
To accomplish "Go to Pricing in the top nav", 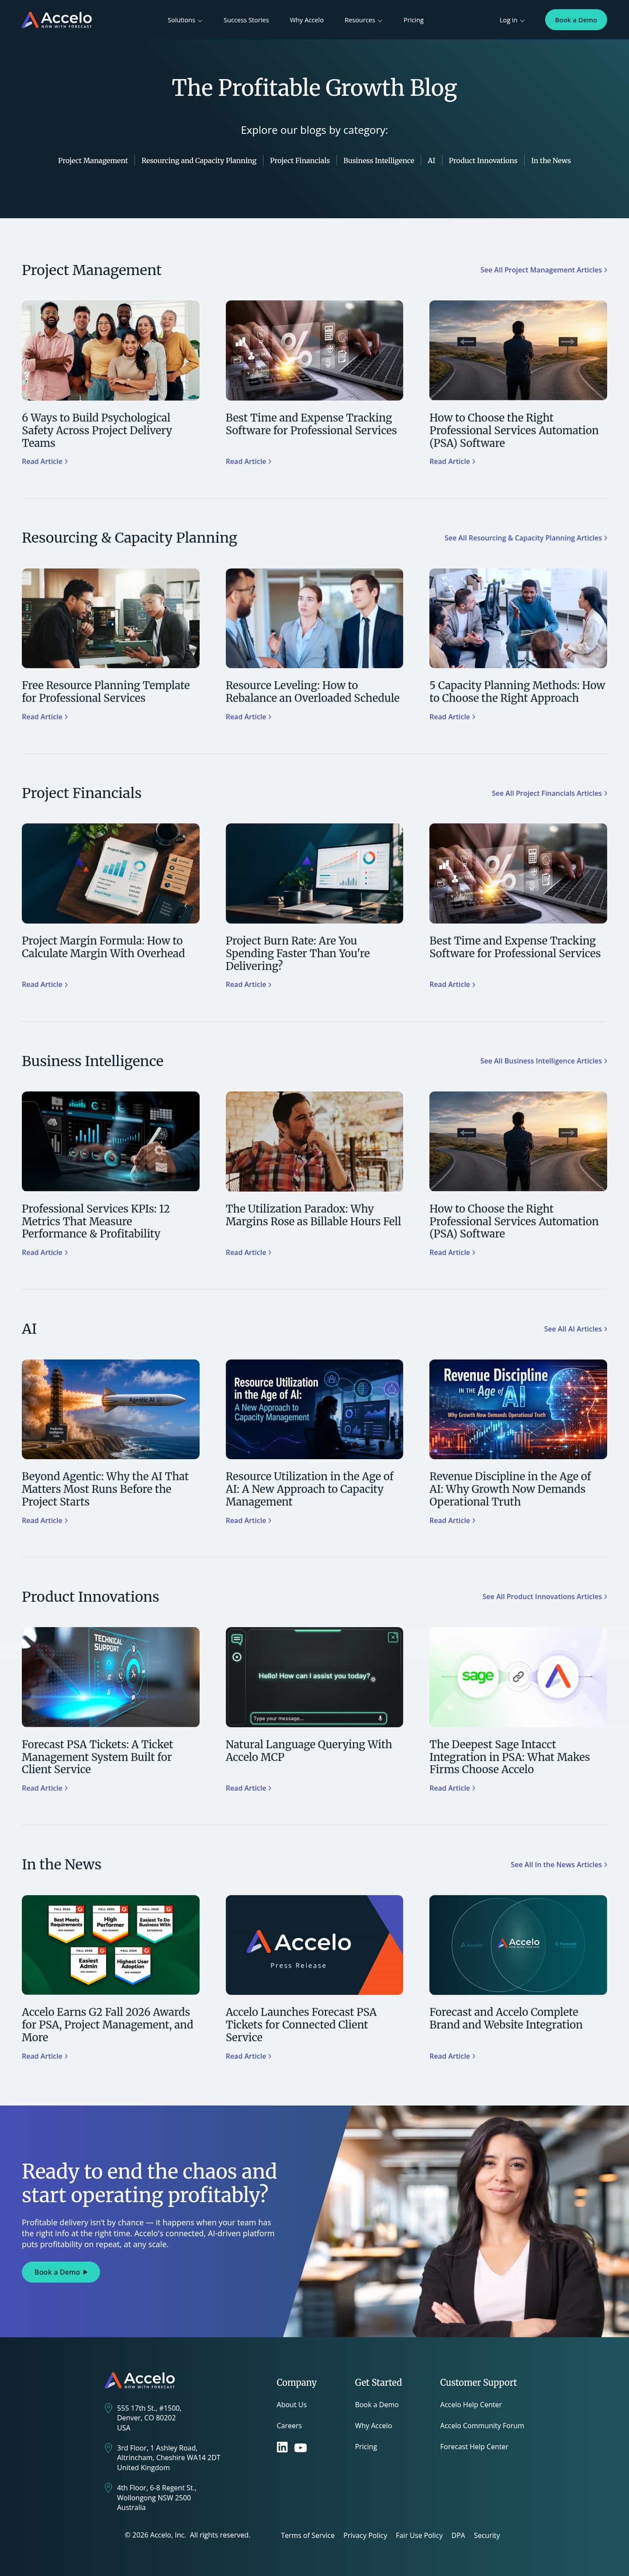I will click(x=413, y=20).
